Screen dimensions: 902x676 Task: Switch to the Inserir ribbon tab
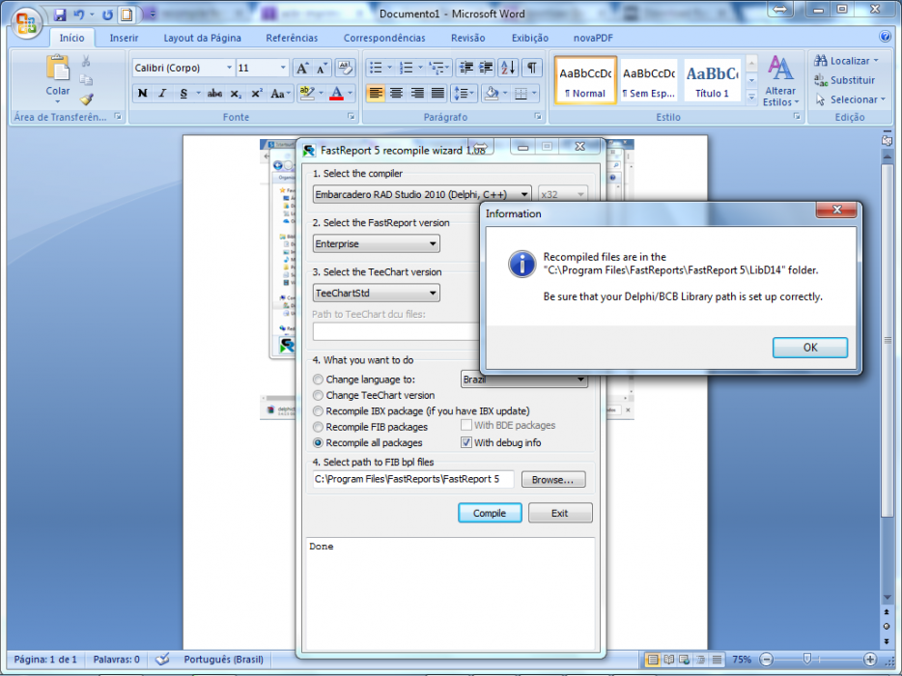tap(124, 38)
